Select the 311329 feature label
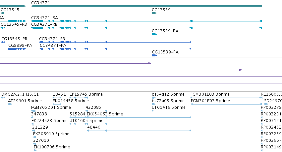The image size is (282, 152). [x=40, y=127]
